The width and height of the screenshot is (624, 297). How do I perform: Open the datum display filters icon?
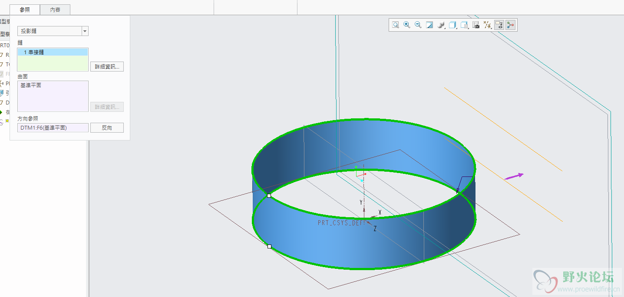coord(488,25)
